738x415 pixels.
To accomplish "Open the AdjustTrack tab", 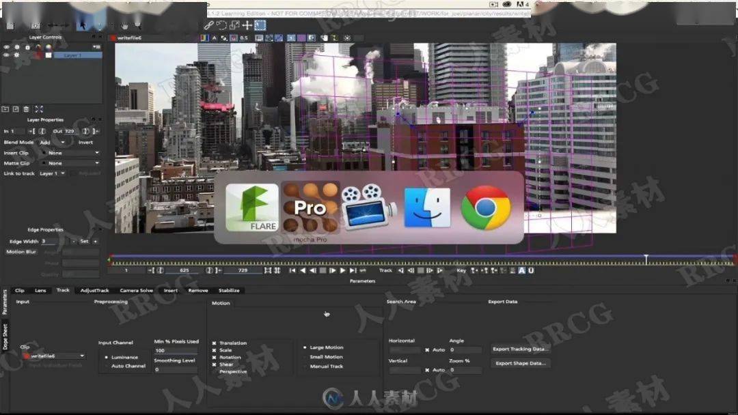I will [94, 291].
